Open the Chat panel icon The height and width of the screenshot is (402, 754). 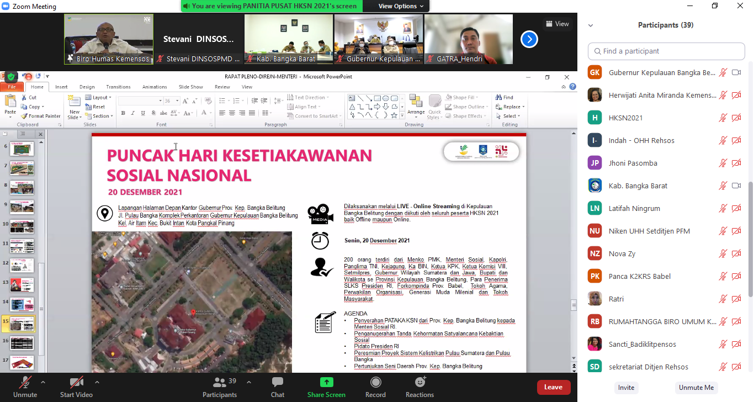pos(278,383)
